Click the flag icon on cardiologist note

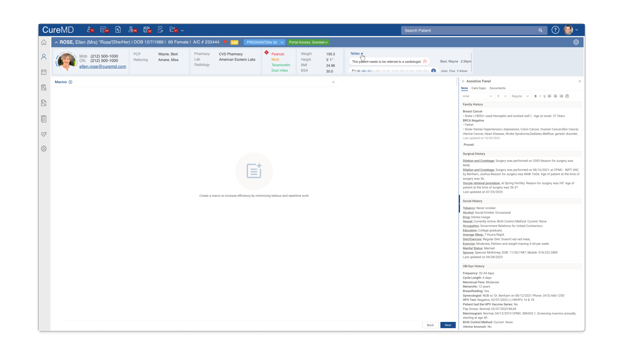[425, 61]
